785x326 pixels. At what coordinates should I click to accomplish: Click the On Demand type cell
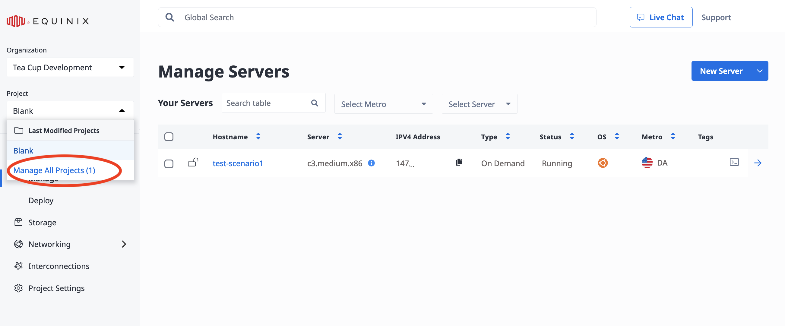pyautogui.click(x=503, y=163)
